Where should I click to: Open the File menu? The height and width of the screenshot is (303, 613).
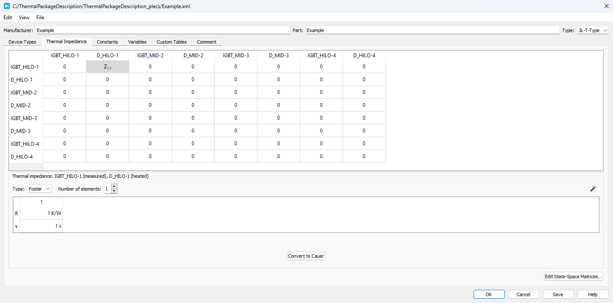pos(40,18)
